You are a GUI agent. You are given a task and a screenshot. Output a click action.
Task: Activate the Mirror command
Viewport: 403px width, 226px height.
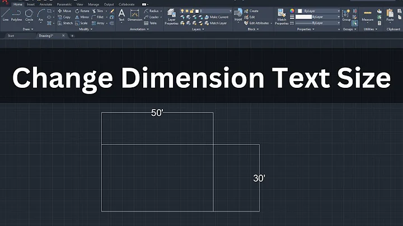(82, 17)
